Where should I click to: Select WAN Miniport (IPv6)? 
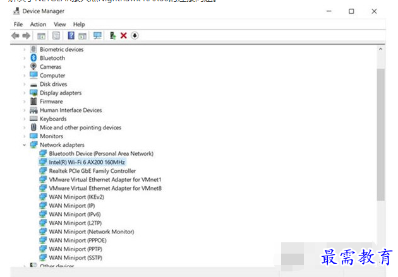click(x=75, y=214)
